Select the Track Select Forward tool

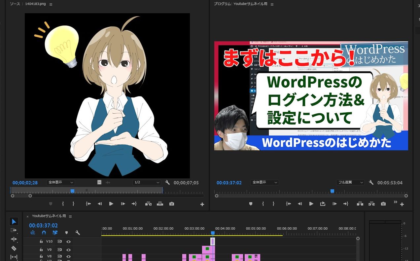click(14, 230)
